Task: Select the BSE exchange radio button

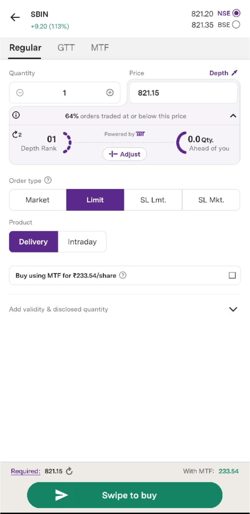Action: [x=236, y=24]
